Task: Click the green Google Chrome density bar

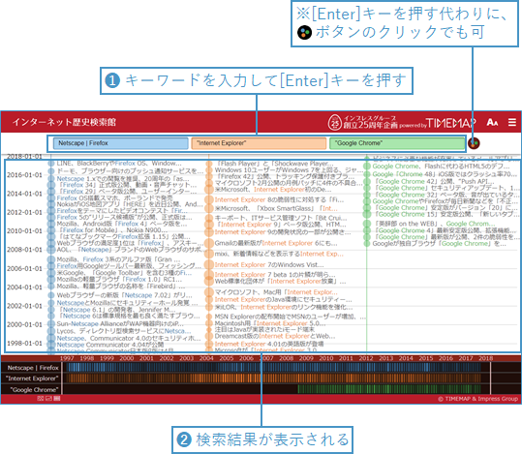Action: tap(389, 389)
